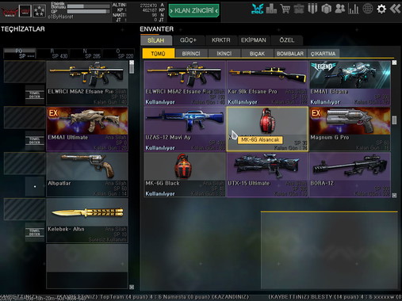Open the inventory briefcase icon
The image size is (402, 301).
tap(299, 9)
